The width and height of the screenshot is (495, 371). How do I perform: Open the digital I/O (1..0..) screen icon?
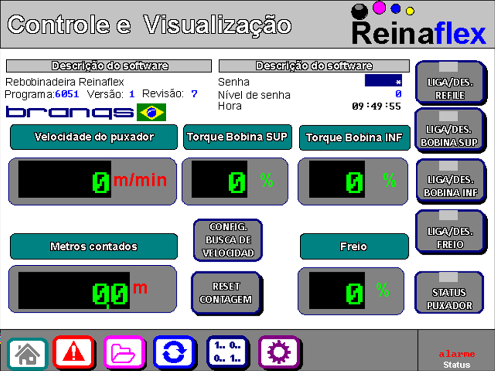225,353
